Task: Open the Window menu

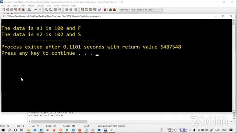Action: (x=65, y=6)
